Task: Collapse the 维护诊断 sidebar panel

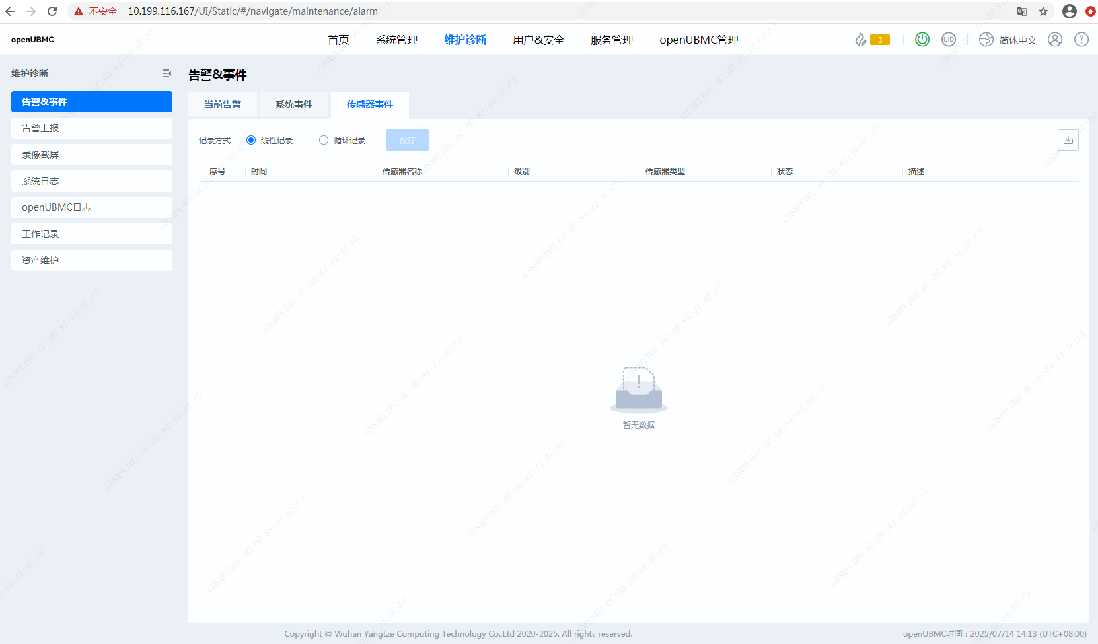Action: point(167,73)
